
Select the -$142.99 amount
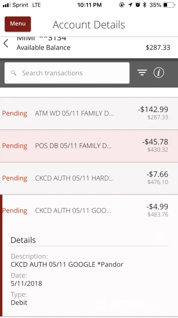[x=153, y=109]
